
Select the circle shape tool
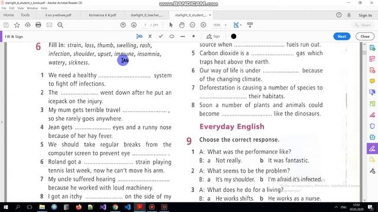pyautogui.click(x=172, y=37)
